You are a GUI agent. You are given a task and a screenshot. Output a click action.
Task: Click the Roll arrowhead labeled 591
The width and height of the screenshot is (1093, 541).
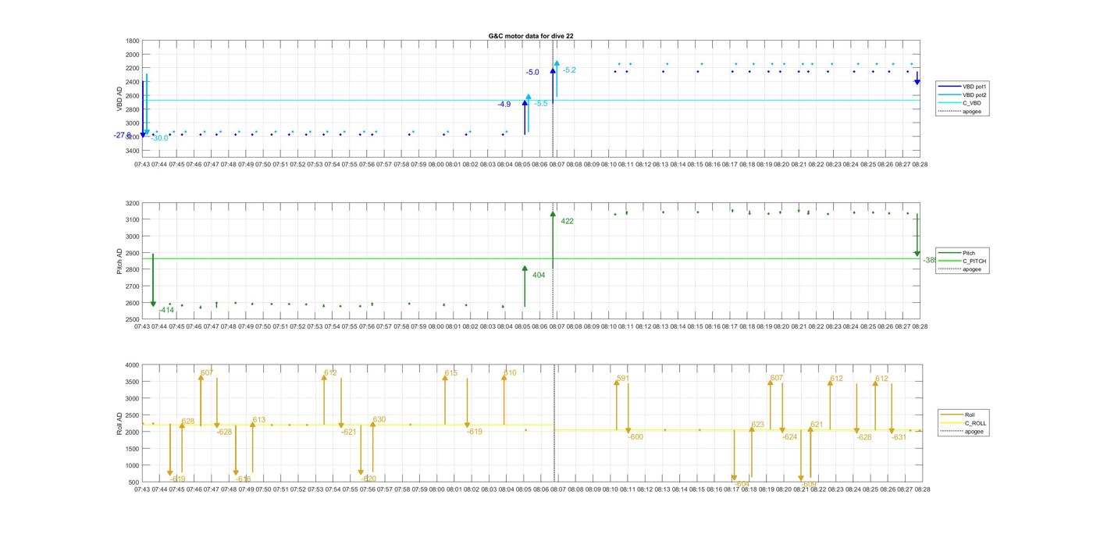coord(617,383)
